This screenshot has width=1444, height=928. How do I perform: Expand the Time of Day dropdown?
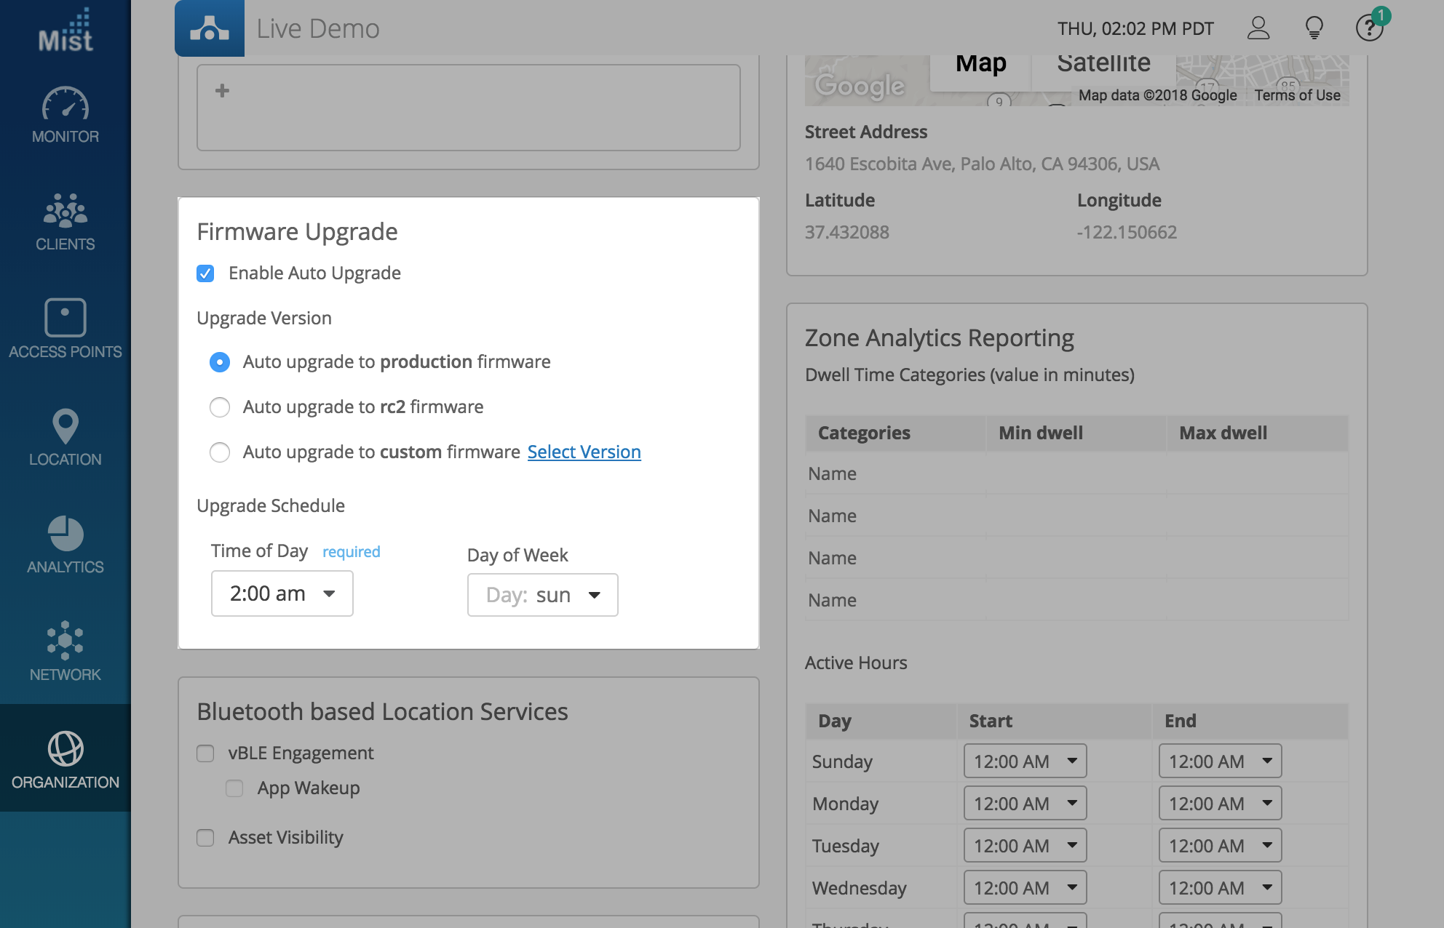pos(282,593)
